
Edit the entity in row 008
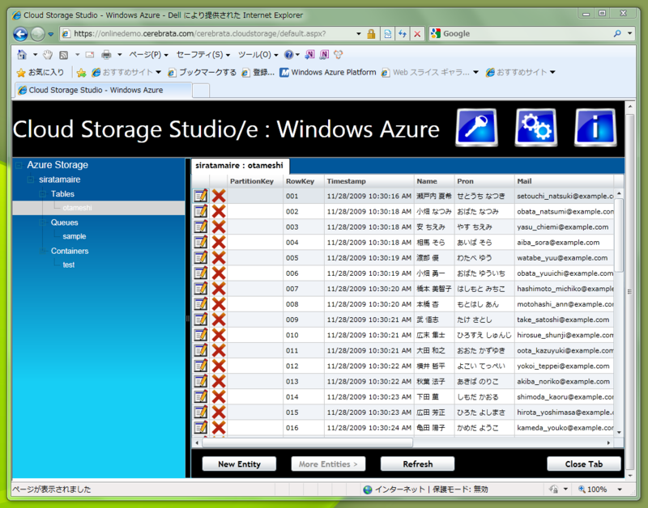point(201,304)
